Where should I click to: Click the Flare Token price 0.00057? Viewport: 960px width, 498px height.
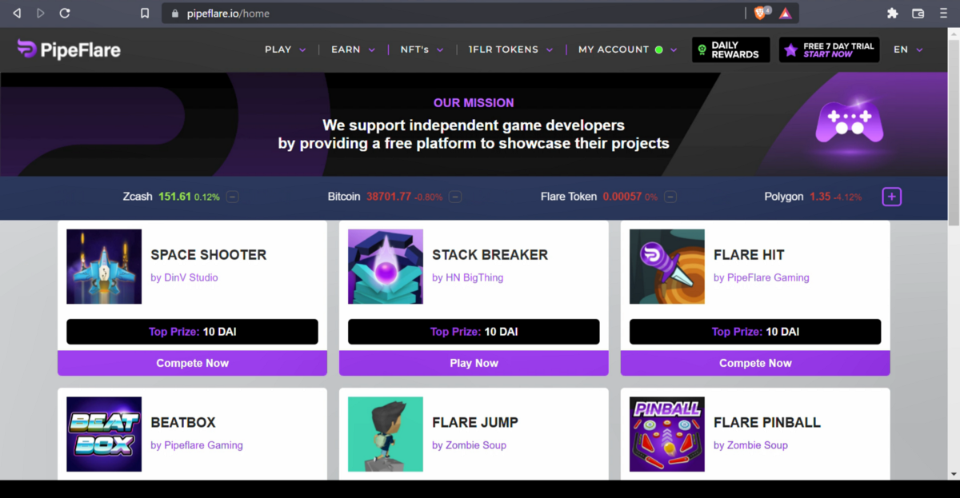pos(622,197)
